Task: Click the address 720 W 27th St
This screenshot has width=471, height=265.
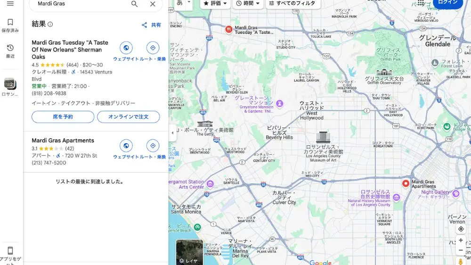Action: click(x=81, y=156)
